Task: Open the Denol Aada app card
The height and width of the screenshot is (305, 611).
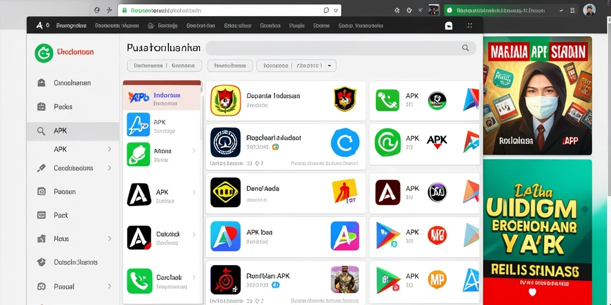Action: (x=286, y=193)
